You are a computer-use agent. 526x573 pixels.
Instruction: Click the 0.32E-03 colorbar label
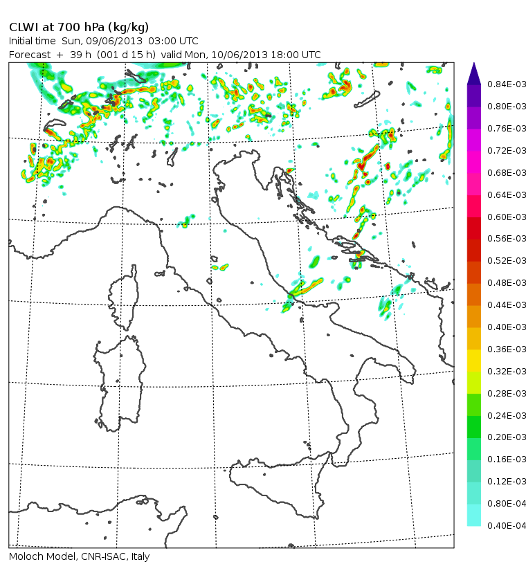click(x=507, y=372)
